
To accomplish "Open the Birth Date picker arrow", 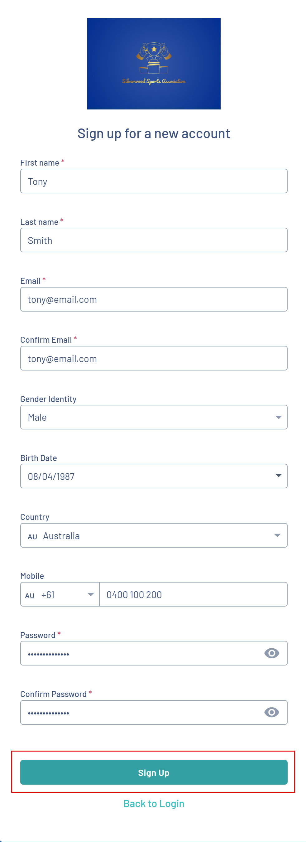I will 278,476.
